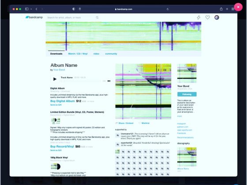Viewport: 247px width, 185px height.
Task: Click the search input field
Action: (x=71, y=18)
